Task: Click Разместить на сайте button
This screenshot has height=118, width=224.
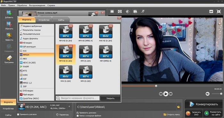Action: (x=213, y=113)
